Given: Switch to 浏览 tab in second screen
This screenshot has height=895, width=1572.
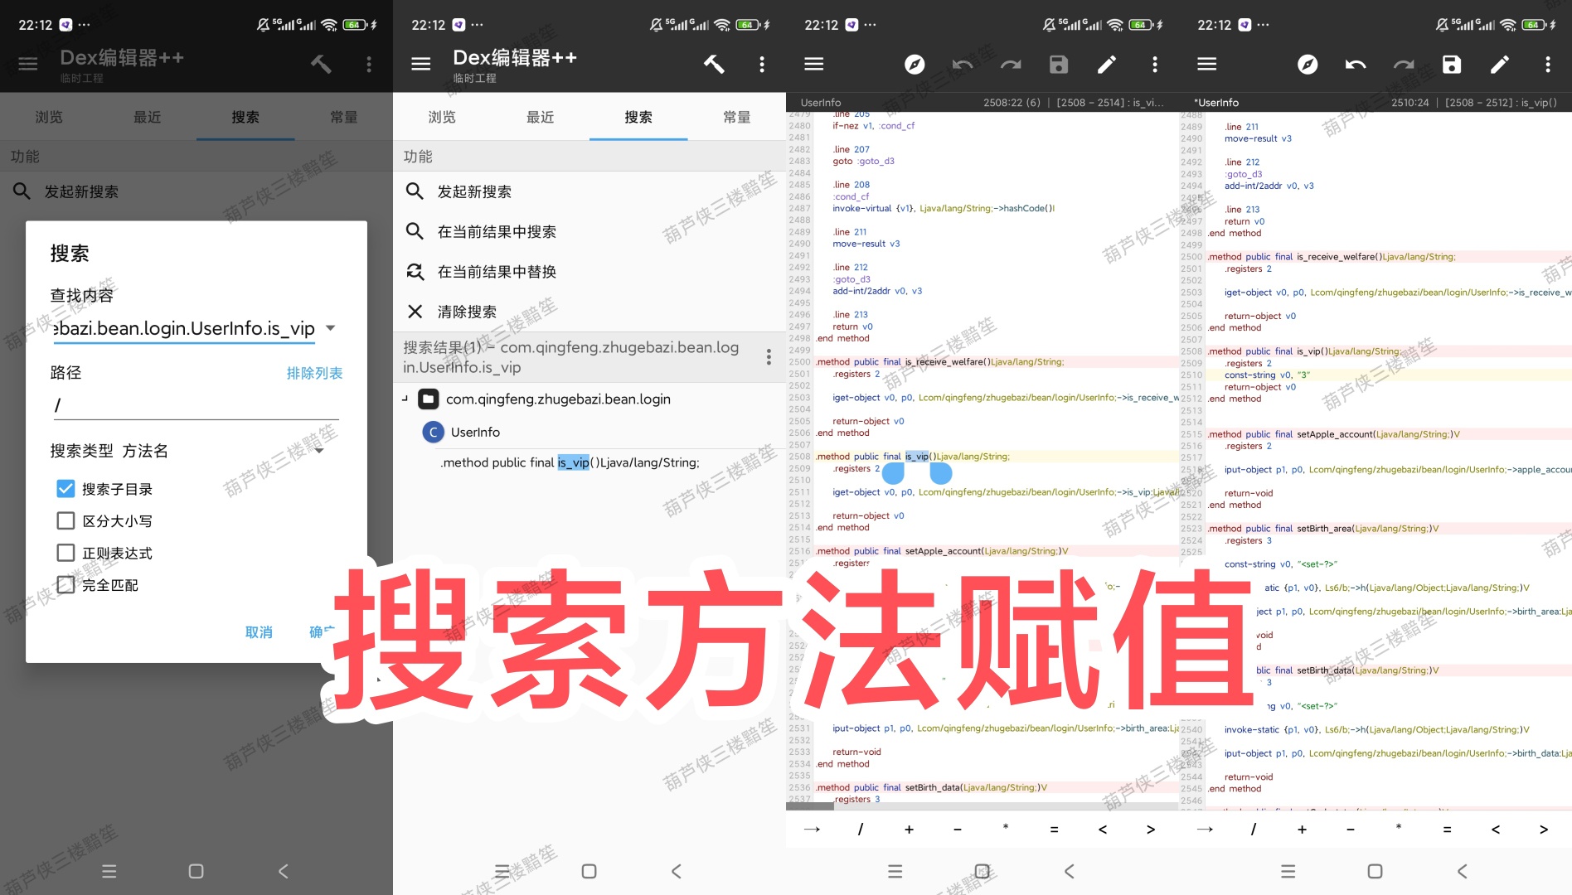Looking at the screenshot, I should 442,117.
